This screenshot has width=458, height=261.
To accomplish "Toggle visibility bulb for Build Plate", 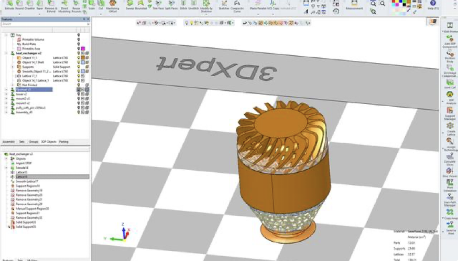I will point(79,44).
